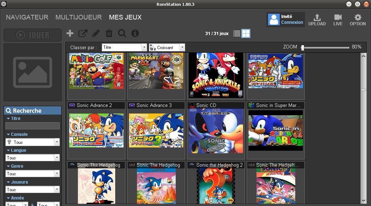Image resolution: width=371 pixels, height=206 pixels.
Task: Go to MULTIJOUEUR tab
Action: pyautogui.click(x=79, y=17)
